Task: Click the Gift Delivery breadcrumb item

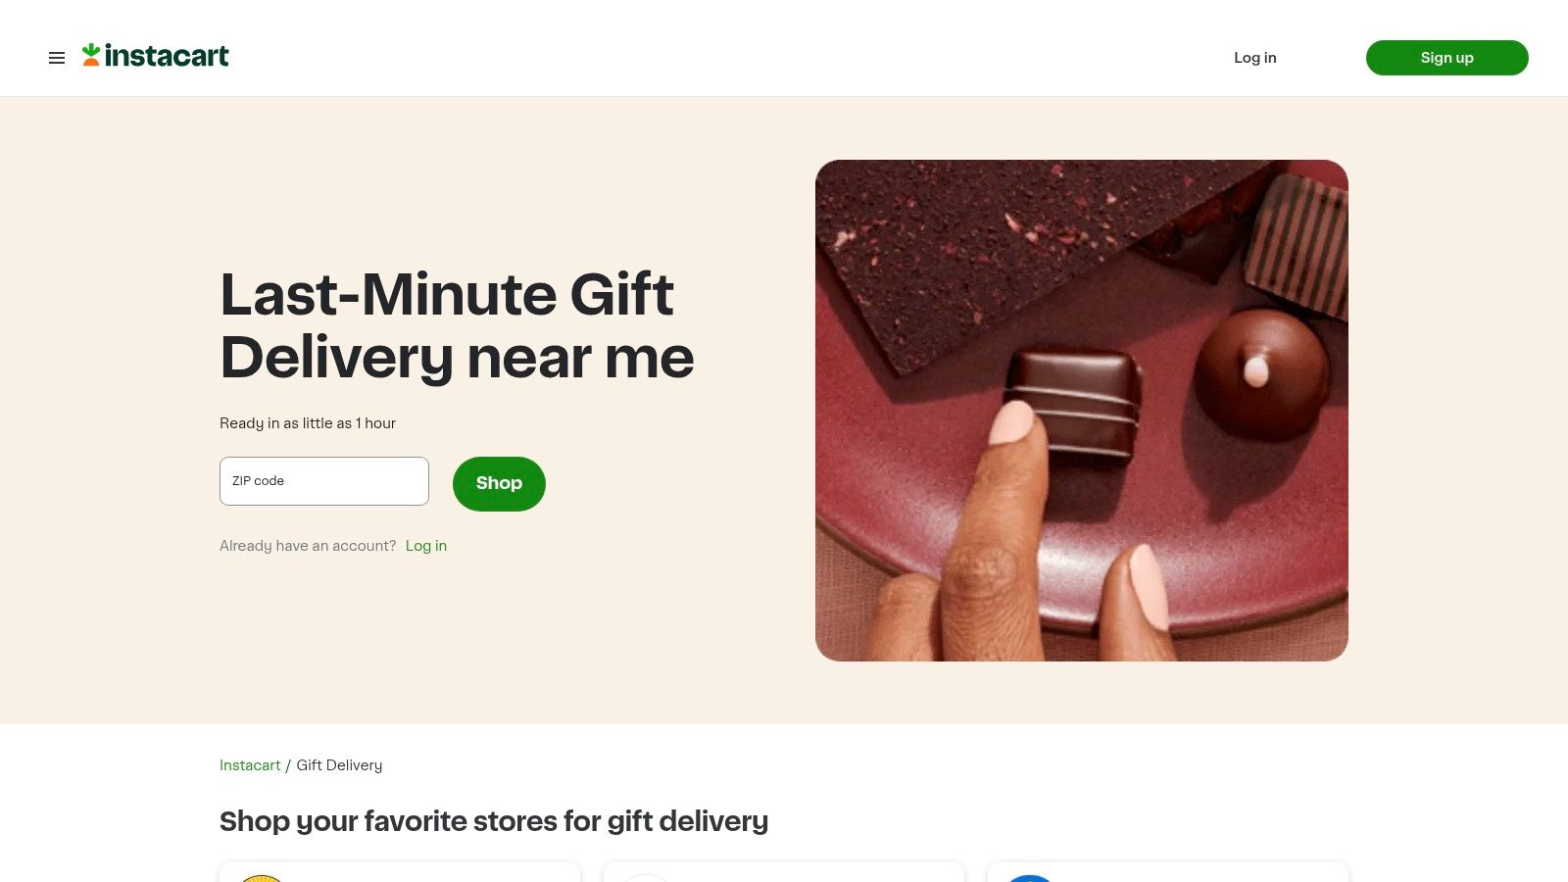Action: point(339,765)
